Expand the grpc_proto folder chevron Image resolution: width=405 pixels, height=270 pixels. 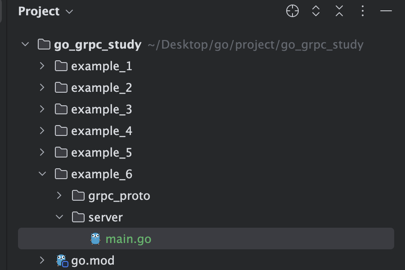[58, 195]
